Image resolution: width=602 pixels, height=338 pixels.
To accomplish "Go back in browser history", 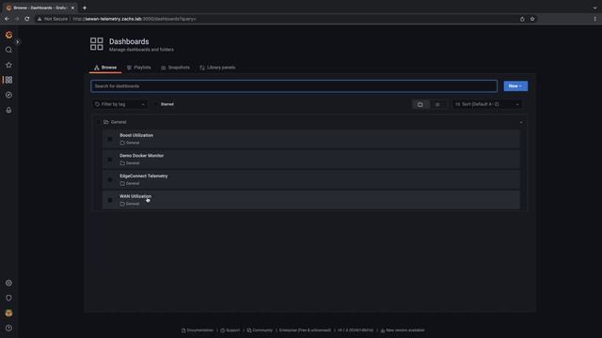I will click(x=7, y=19).
